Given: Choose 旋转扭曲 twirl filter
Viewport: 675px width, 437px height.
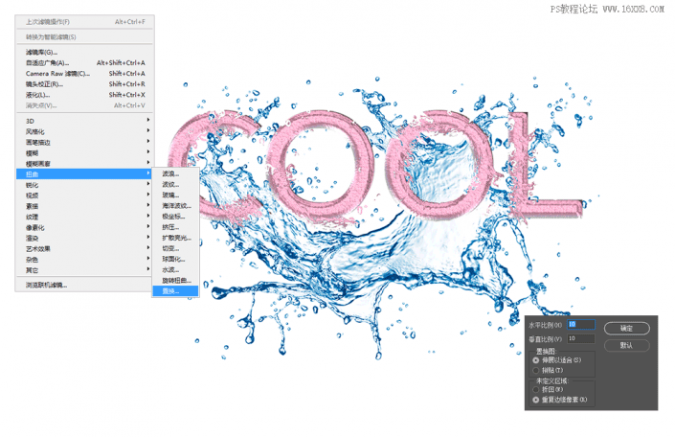Looking at the screenshot, I should (x=175, y=281).
